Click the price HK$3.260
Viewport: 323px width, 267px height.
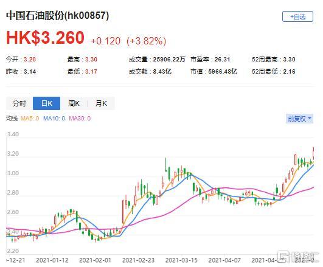tap(45, 38)
